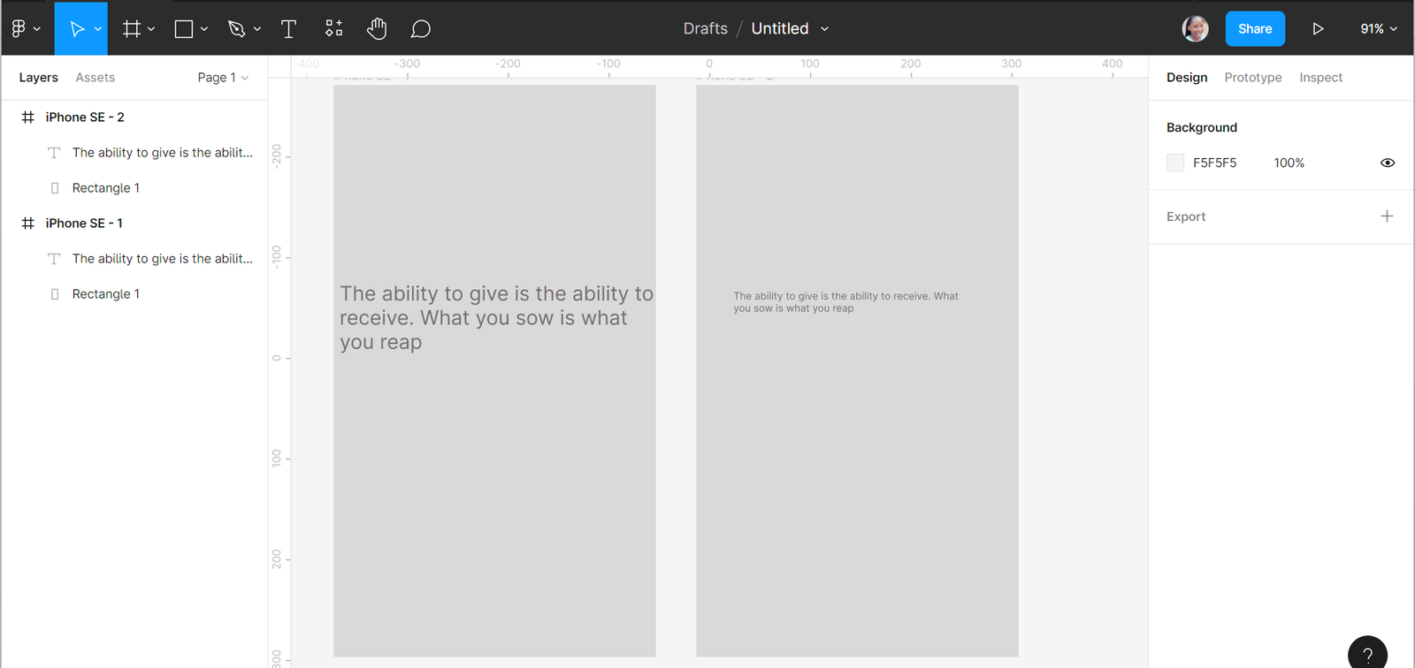Open the Prototype tab
This screenshot has width=1415, height=668.
(1252, 78)
